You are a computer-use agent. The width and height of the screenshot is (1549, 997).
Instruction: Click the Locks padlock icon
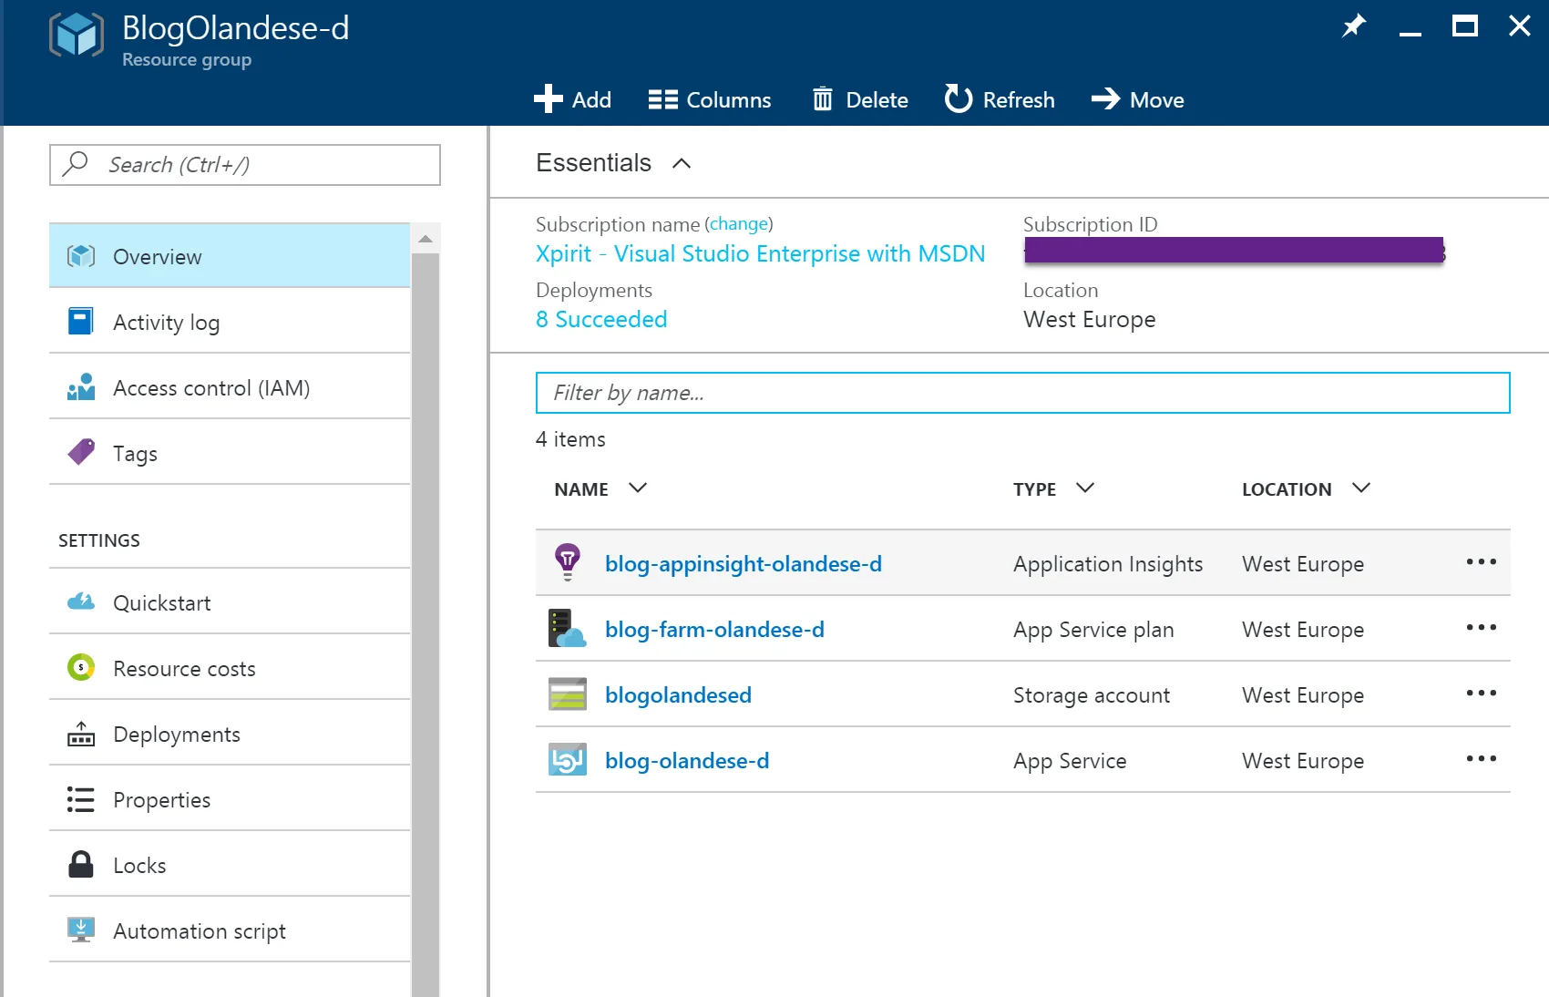(81, 864)
